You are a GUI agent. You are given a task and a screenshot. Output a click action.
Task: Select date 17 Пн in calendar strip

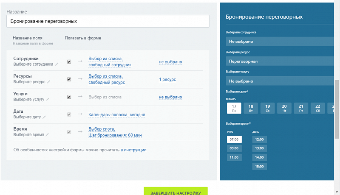point(234,108)
